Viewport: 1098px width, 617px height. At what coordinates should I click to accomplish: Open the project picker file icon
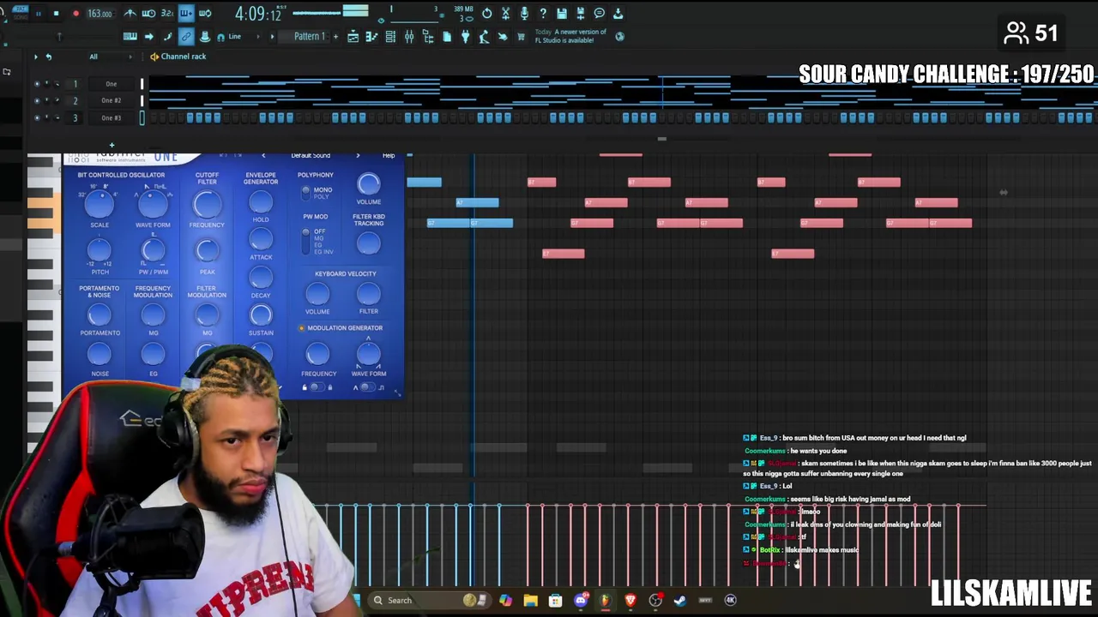[x=447, y=36]
